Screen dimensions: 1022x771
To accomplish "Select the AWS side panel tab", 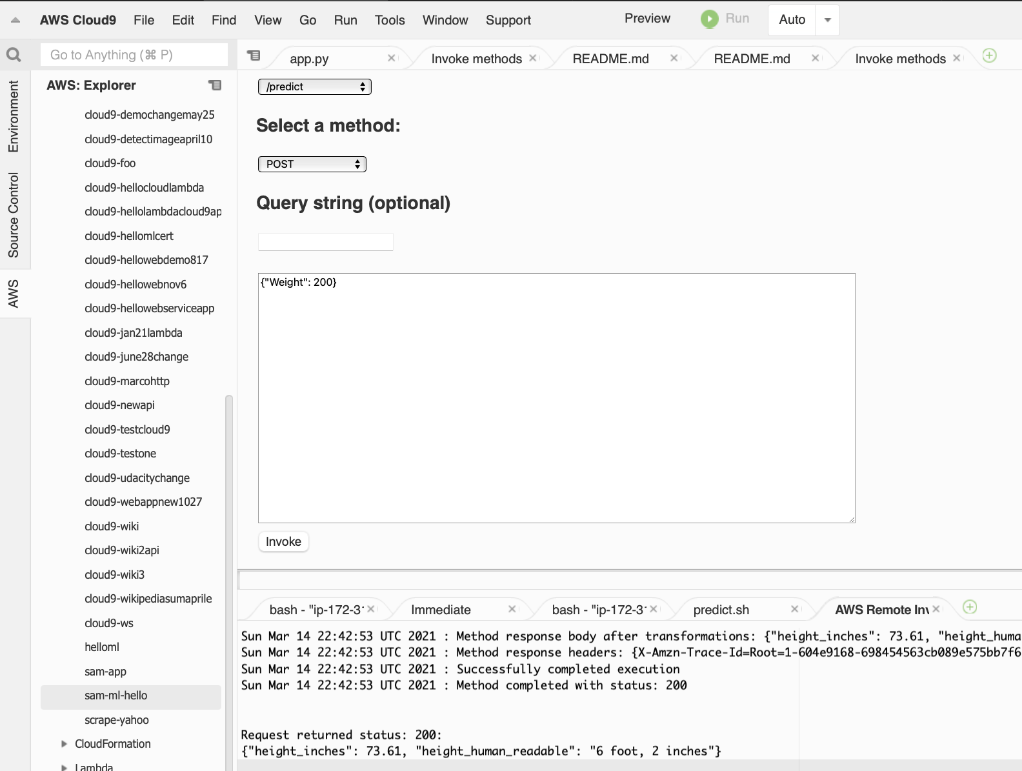I will [x=14, y=294].
